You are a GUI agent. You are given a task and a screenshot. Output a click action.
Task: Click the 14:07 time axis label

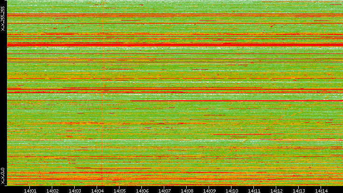point(164,191)
